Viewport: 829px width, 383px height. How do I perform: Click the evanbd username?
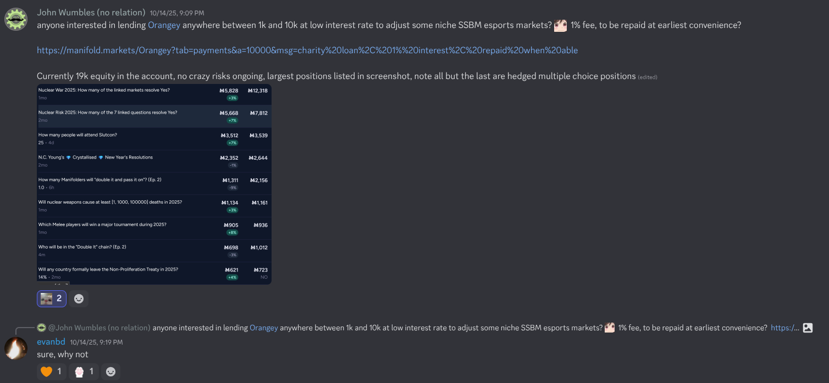tap(51, 342)
